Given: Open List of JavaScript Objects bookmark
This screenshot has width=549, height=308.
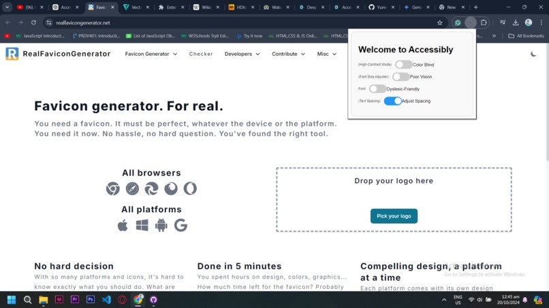Looking at the screenshot, I should pos(151,35).
